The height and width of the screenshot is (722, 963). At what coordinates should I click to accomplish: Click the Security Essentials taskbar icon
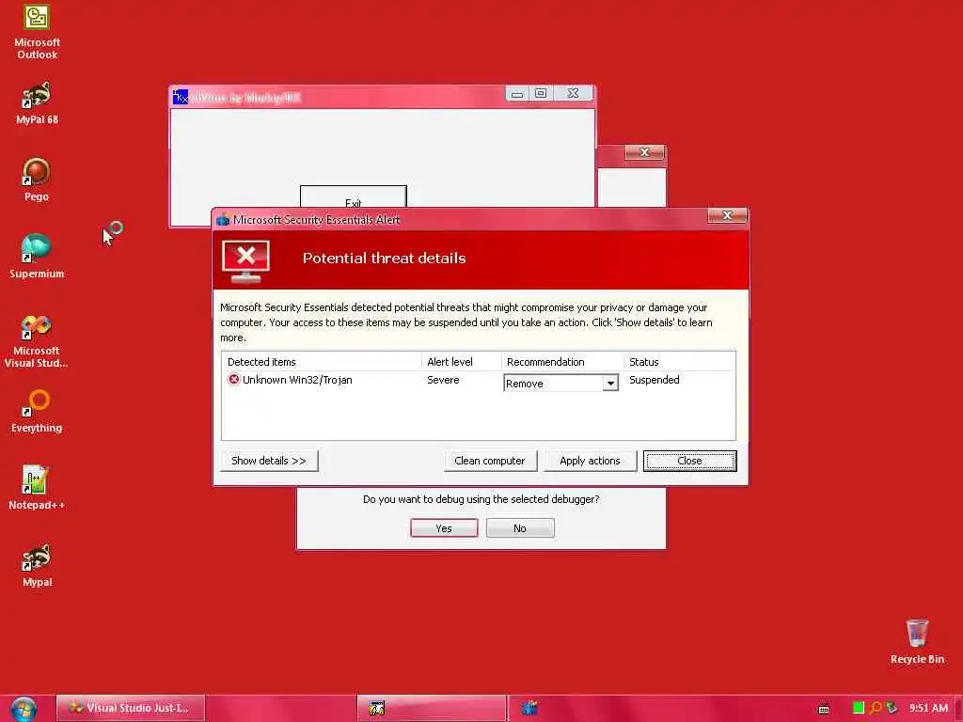click(529, 708)
